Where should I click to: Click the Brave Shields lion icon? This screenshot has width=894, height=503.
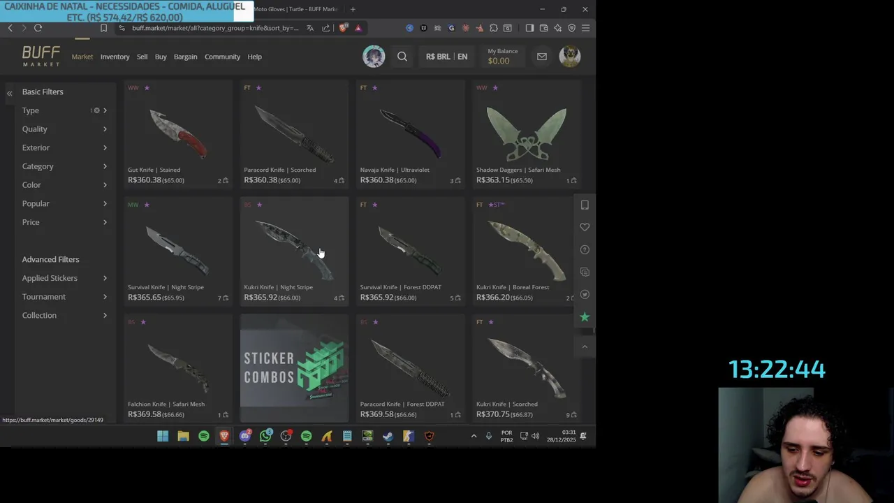(x=343, y=28)
